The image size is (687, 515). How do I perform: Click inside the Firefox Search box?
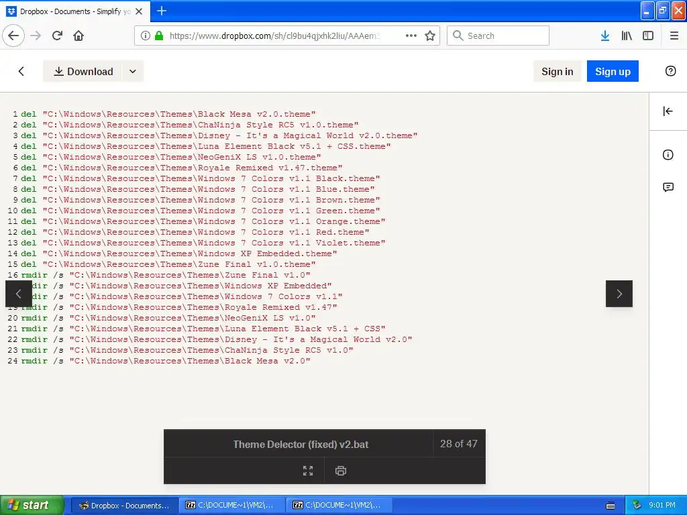click(498, 36)
